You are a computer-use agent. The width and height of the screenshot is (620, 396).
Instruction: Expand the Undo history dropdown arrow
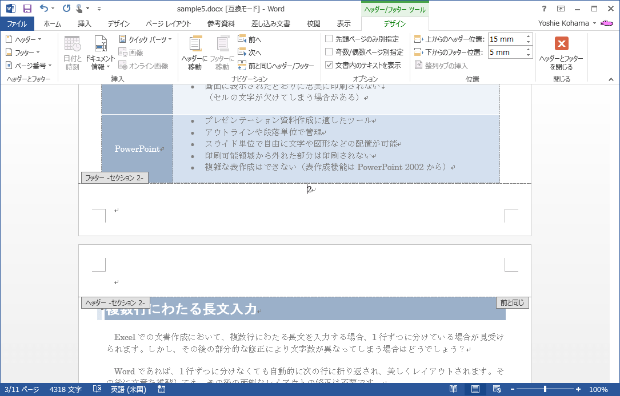click(x=53, y=9)
